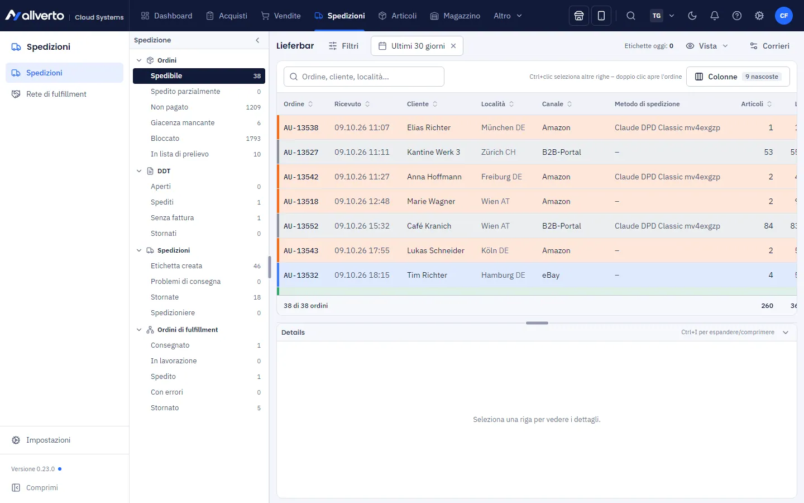Select Rete di fulfillment in sidebar
Image resolution: width=804 pixels, height=503 pixels.
coord(64,94)
